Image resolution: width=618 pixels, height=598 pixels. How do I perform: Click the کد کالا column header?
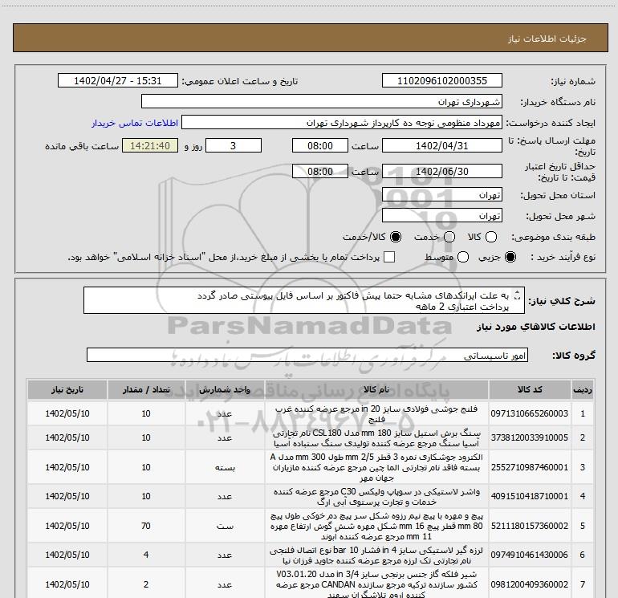[530, 389]
